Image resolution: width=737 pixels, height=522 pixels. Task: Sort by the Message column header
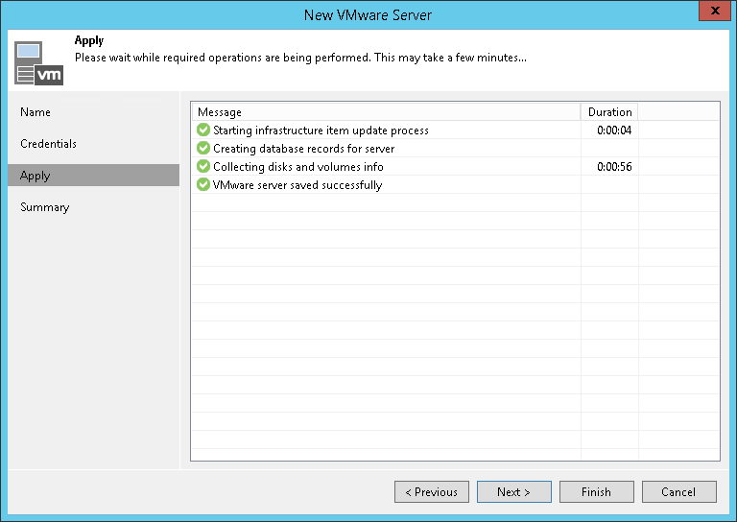(386, 112)
